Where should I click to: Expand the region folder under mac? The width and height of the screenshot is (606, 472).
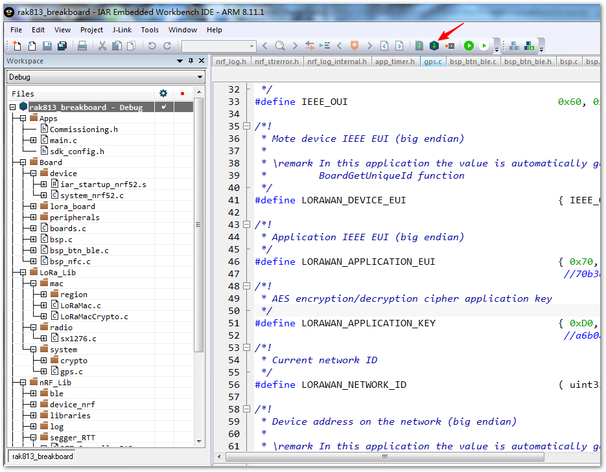(43, 294)
